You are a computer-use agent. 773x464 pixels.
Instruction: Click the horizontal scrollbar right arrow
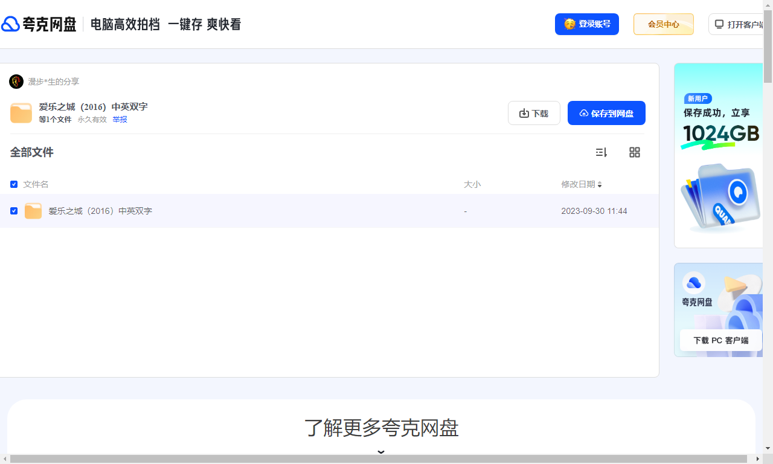pos(759,459)
